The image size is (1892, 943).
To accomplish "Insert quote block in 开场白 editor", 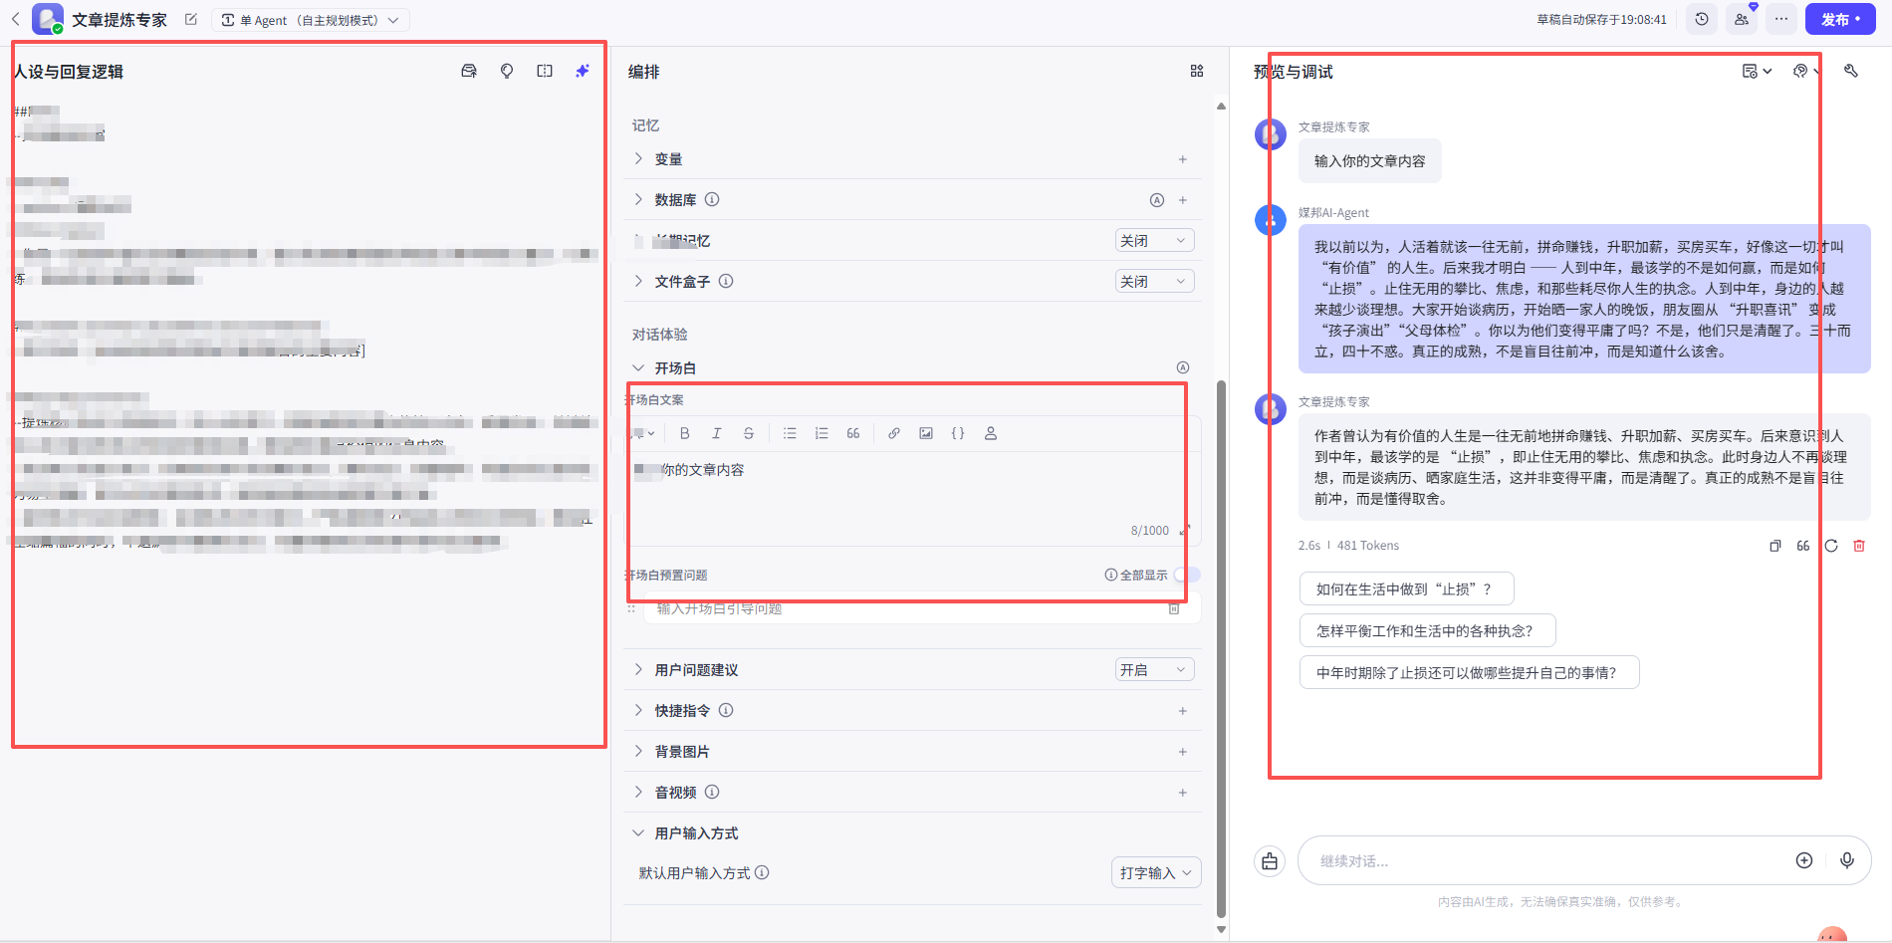I will 853,433.
